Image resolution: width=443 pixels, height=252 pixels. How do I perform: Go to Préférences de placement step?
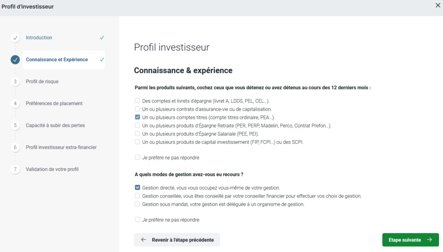point(54,104)
